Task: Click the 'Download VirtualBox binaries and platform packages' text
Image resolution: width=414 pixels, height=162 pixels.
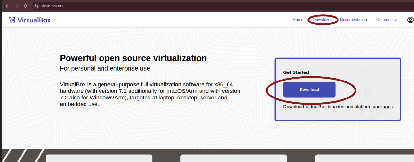Action: [x=338, y=107]
